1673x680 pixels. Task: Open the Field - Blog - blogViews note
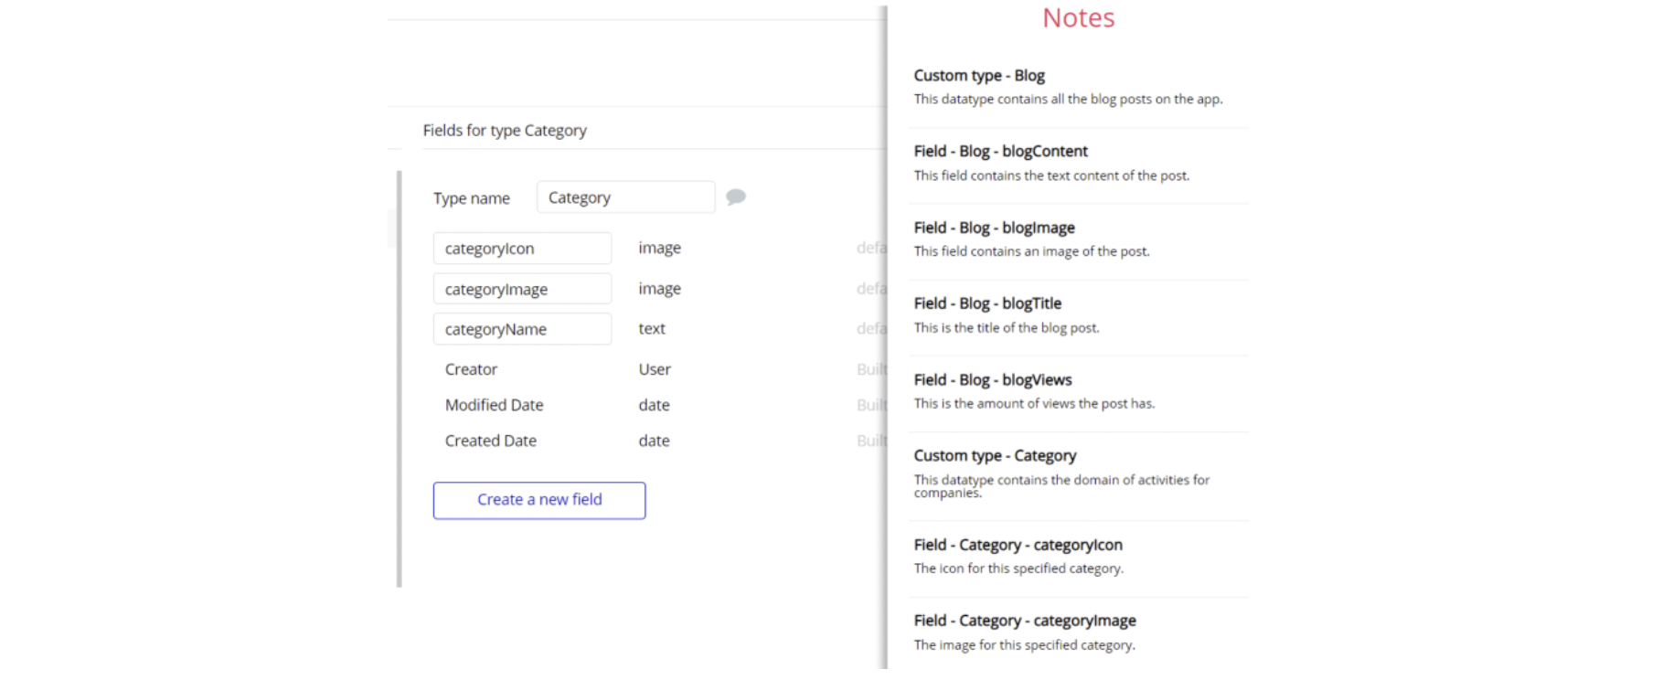[x=992, y=380]
